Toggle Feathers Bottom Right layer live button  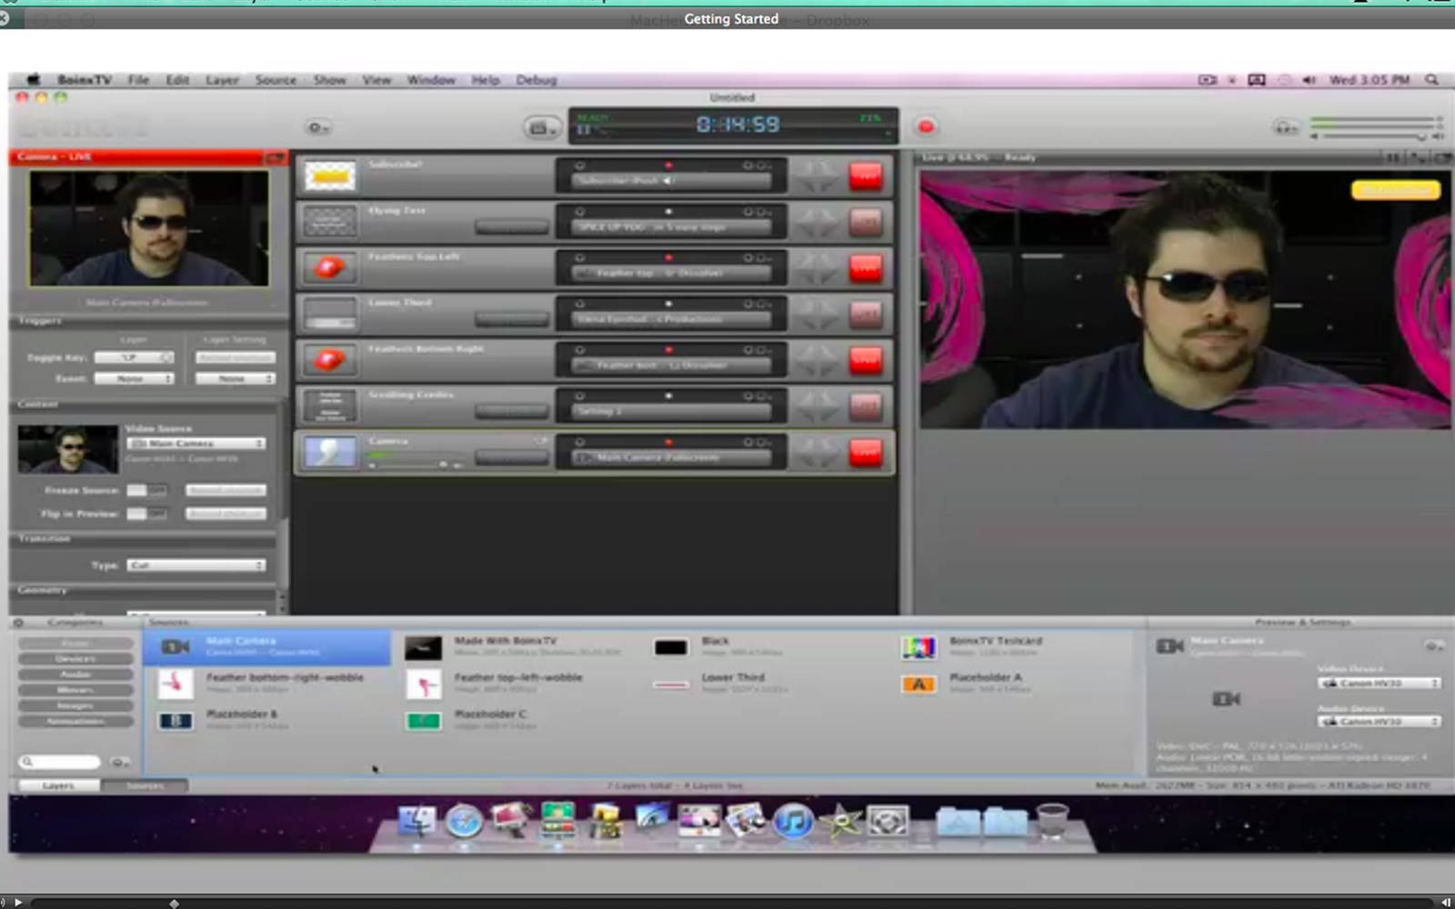coord(866,360)
